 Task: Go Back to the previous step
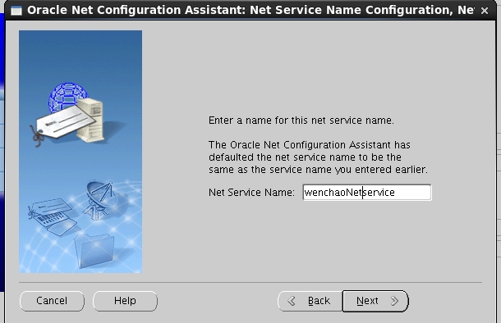point(310,301)
